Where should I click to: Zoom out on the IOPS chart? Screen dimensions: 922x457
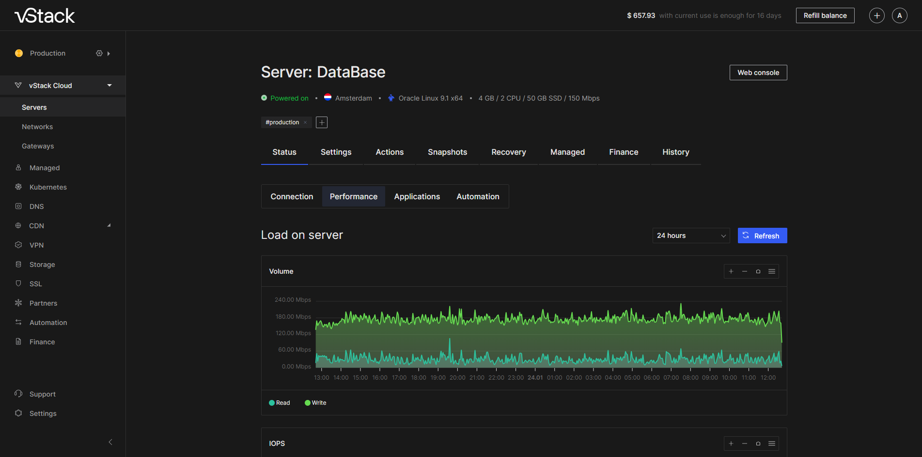click(745, 443)
